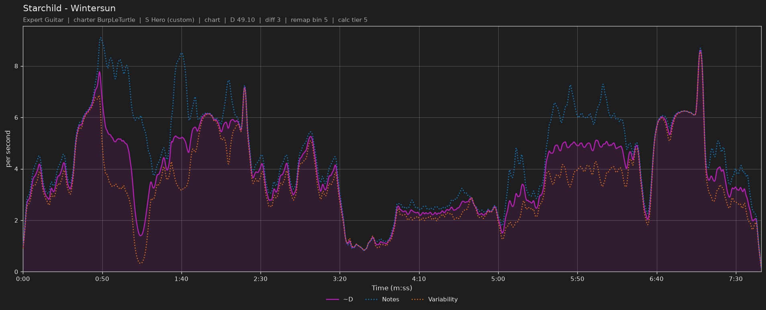Click the y-axis tick label "6"
This screenshot has width=766, height=310.
click(16, 118)
